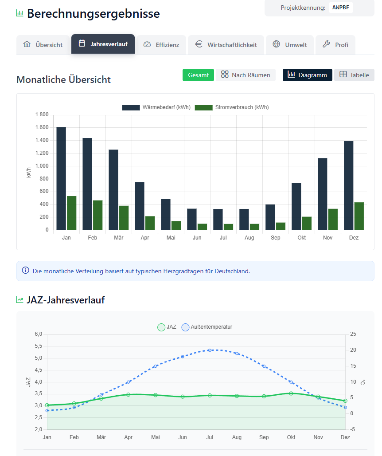Click the calendar icon on Jahresverlauf tab

point(82,43)
